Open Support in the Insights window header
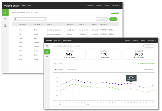This screenshot has height=111, width=162. [143, 40]
